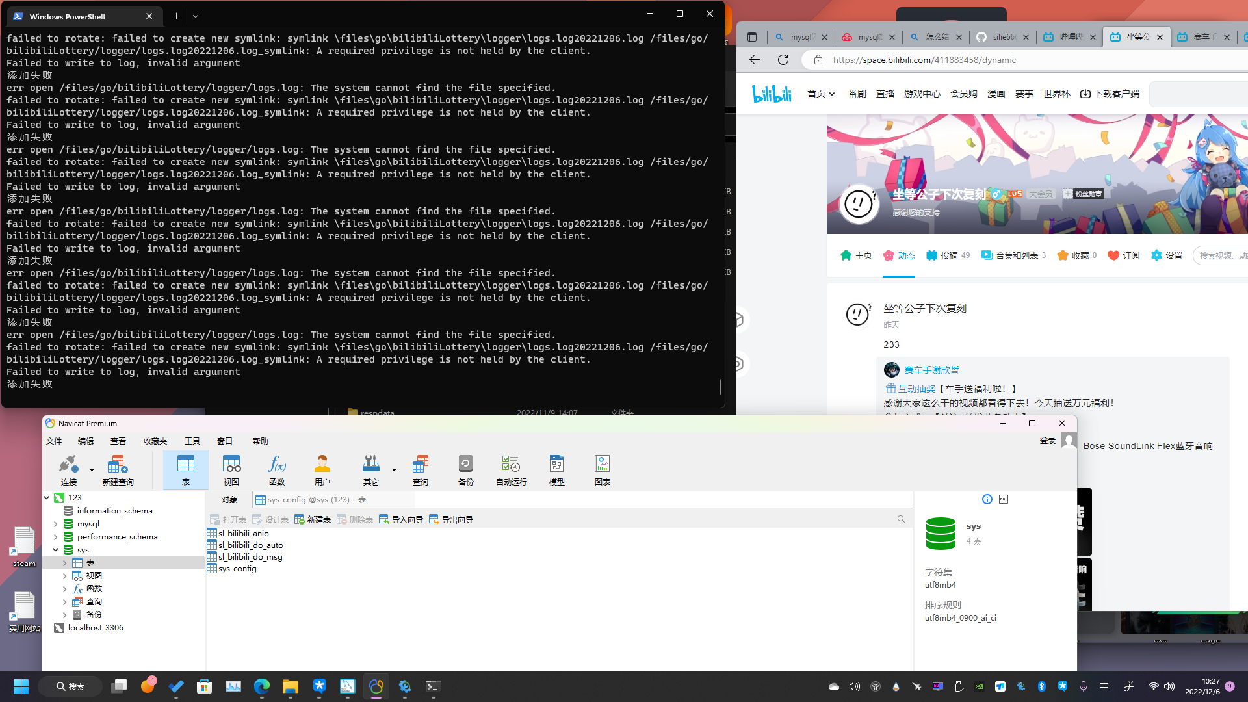The width and height of the screenshot is (1248, 702).
Task: Expand the mysql database node
Action: coord(56,524)
